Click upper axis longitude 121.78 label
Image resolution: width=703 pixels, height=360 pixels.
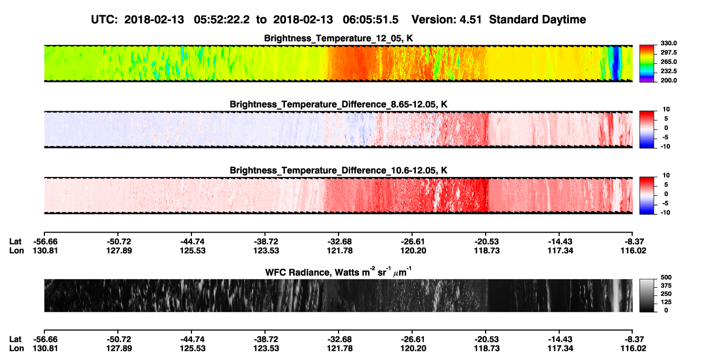click(339, 250)
